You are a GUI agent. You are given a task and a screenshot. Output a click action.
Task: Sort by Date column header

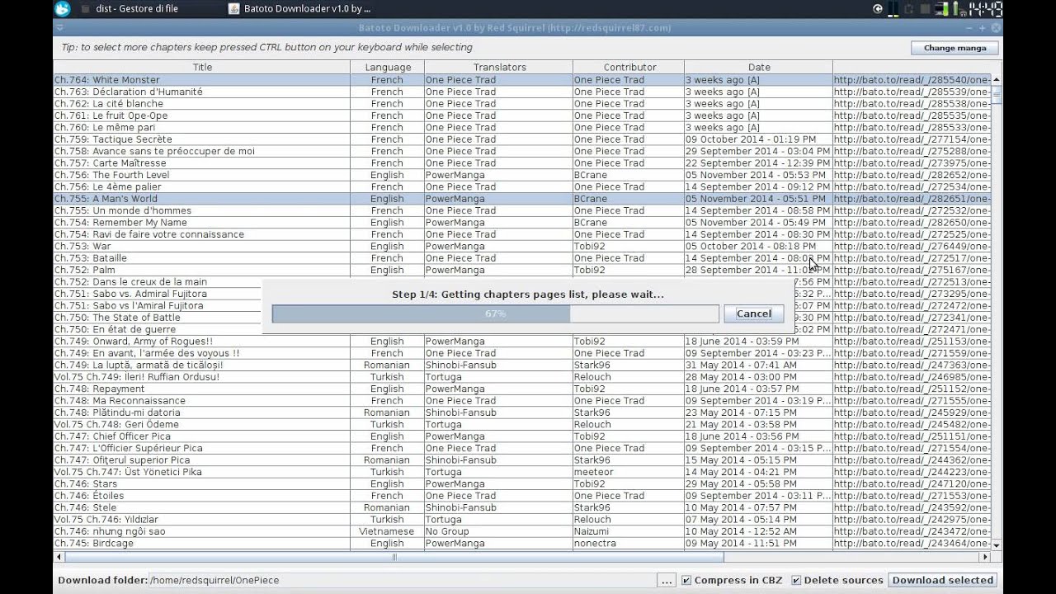[x=758, y=67]
